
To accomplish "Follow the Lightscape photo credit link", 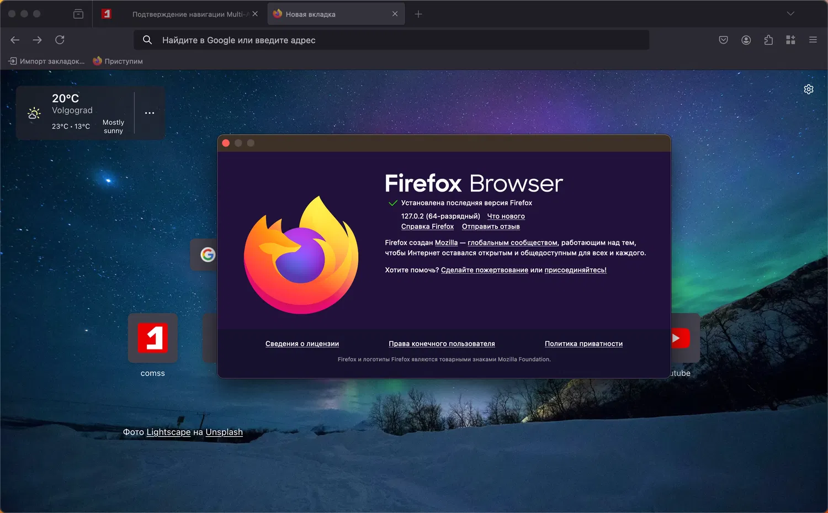I will (x=168, y=432).
